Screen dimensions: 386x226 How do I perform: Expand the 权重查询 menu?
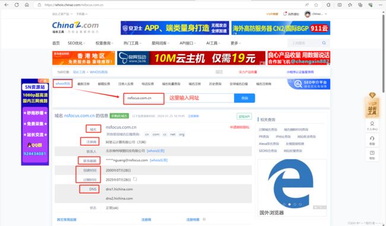coord(105,43)
